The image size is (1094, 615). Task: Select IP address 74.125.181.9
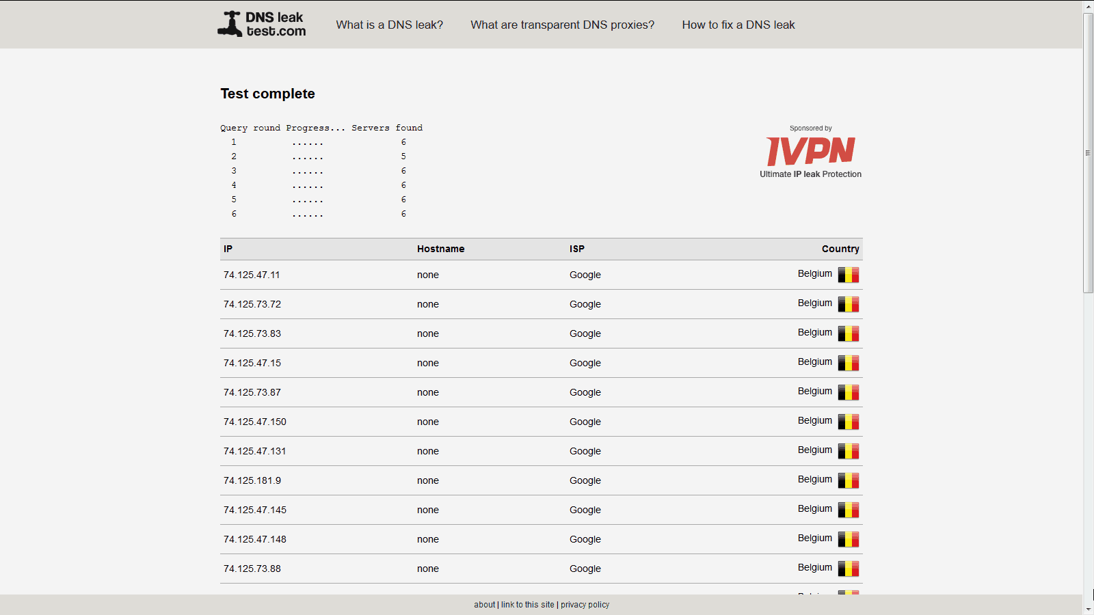(x=252, y=480)
